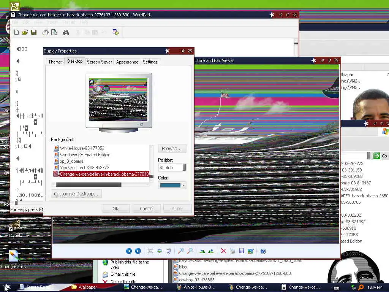Screen dimensions: 389x292
Task: Click Print Preview icon in WordPad
Action: [54, 32]
